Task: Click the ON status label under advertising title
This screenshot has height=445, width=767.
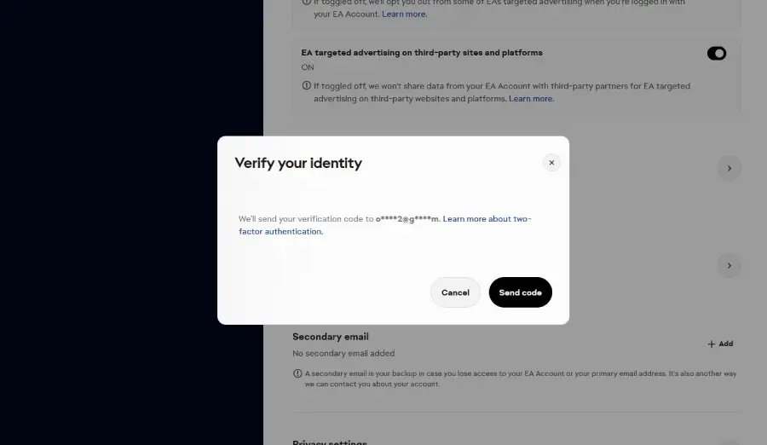Action: pyautogui.click(x=308, y=67)
